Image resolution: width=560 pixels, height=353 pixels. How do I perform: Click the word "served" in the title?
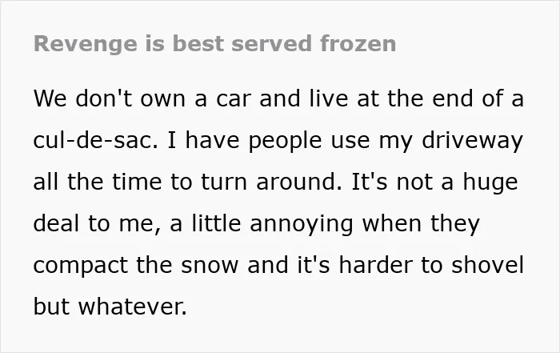click(271, 43)
